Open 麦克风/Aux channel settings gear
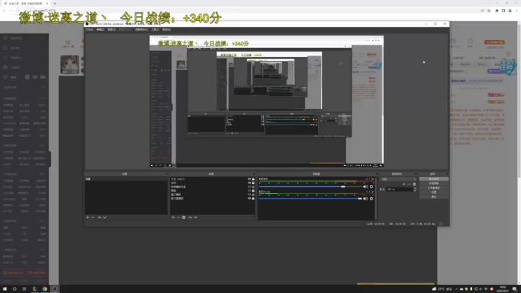This screenshot has height=293, width=521. tap(371, 199)
